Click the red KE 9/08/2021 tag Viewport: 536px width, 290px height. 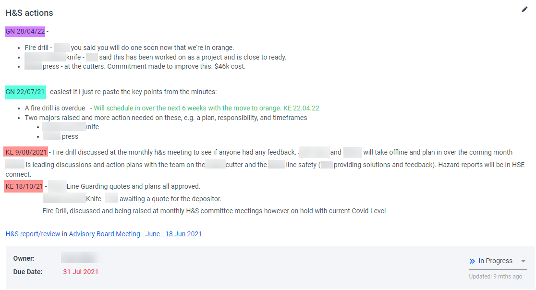[26, 153]
